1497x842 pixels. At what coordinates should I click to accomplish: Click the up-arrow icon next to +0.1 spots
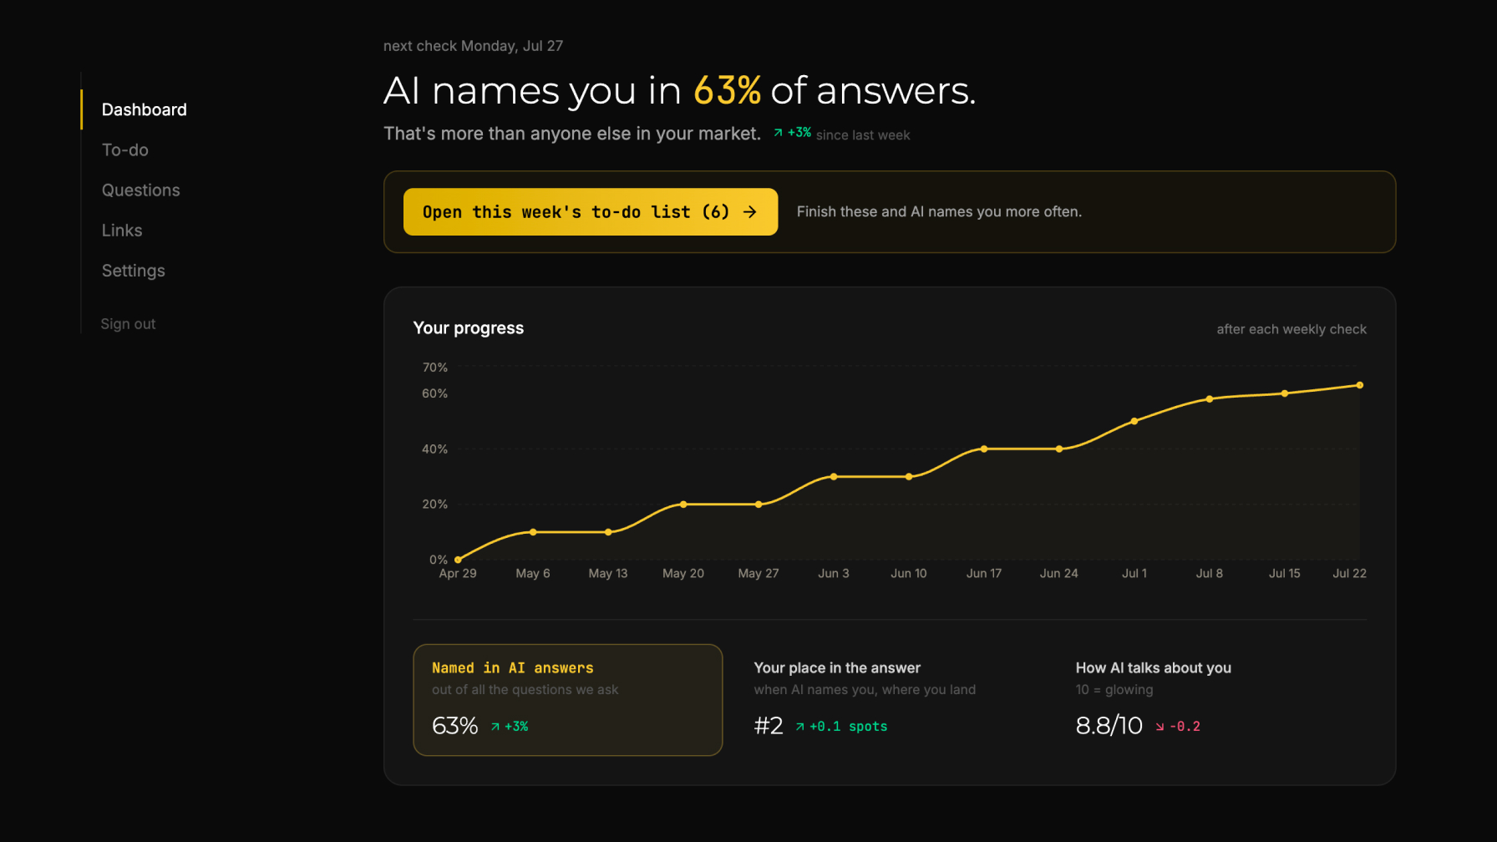pos(800,727)
